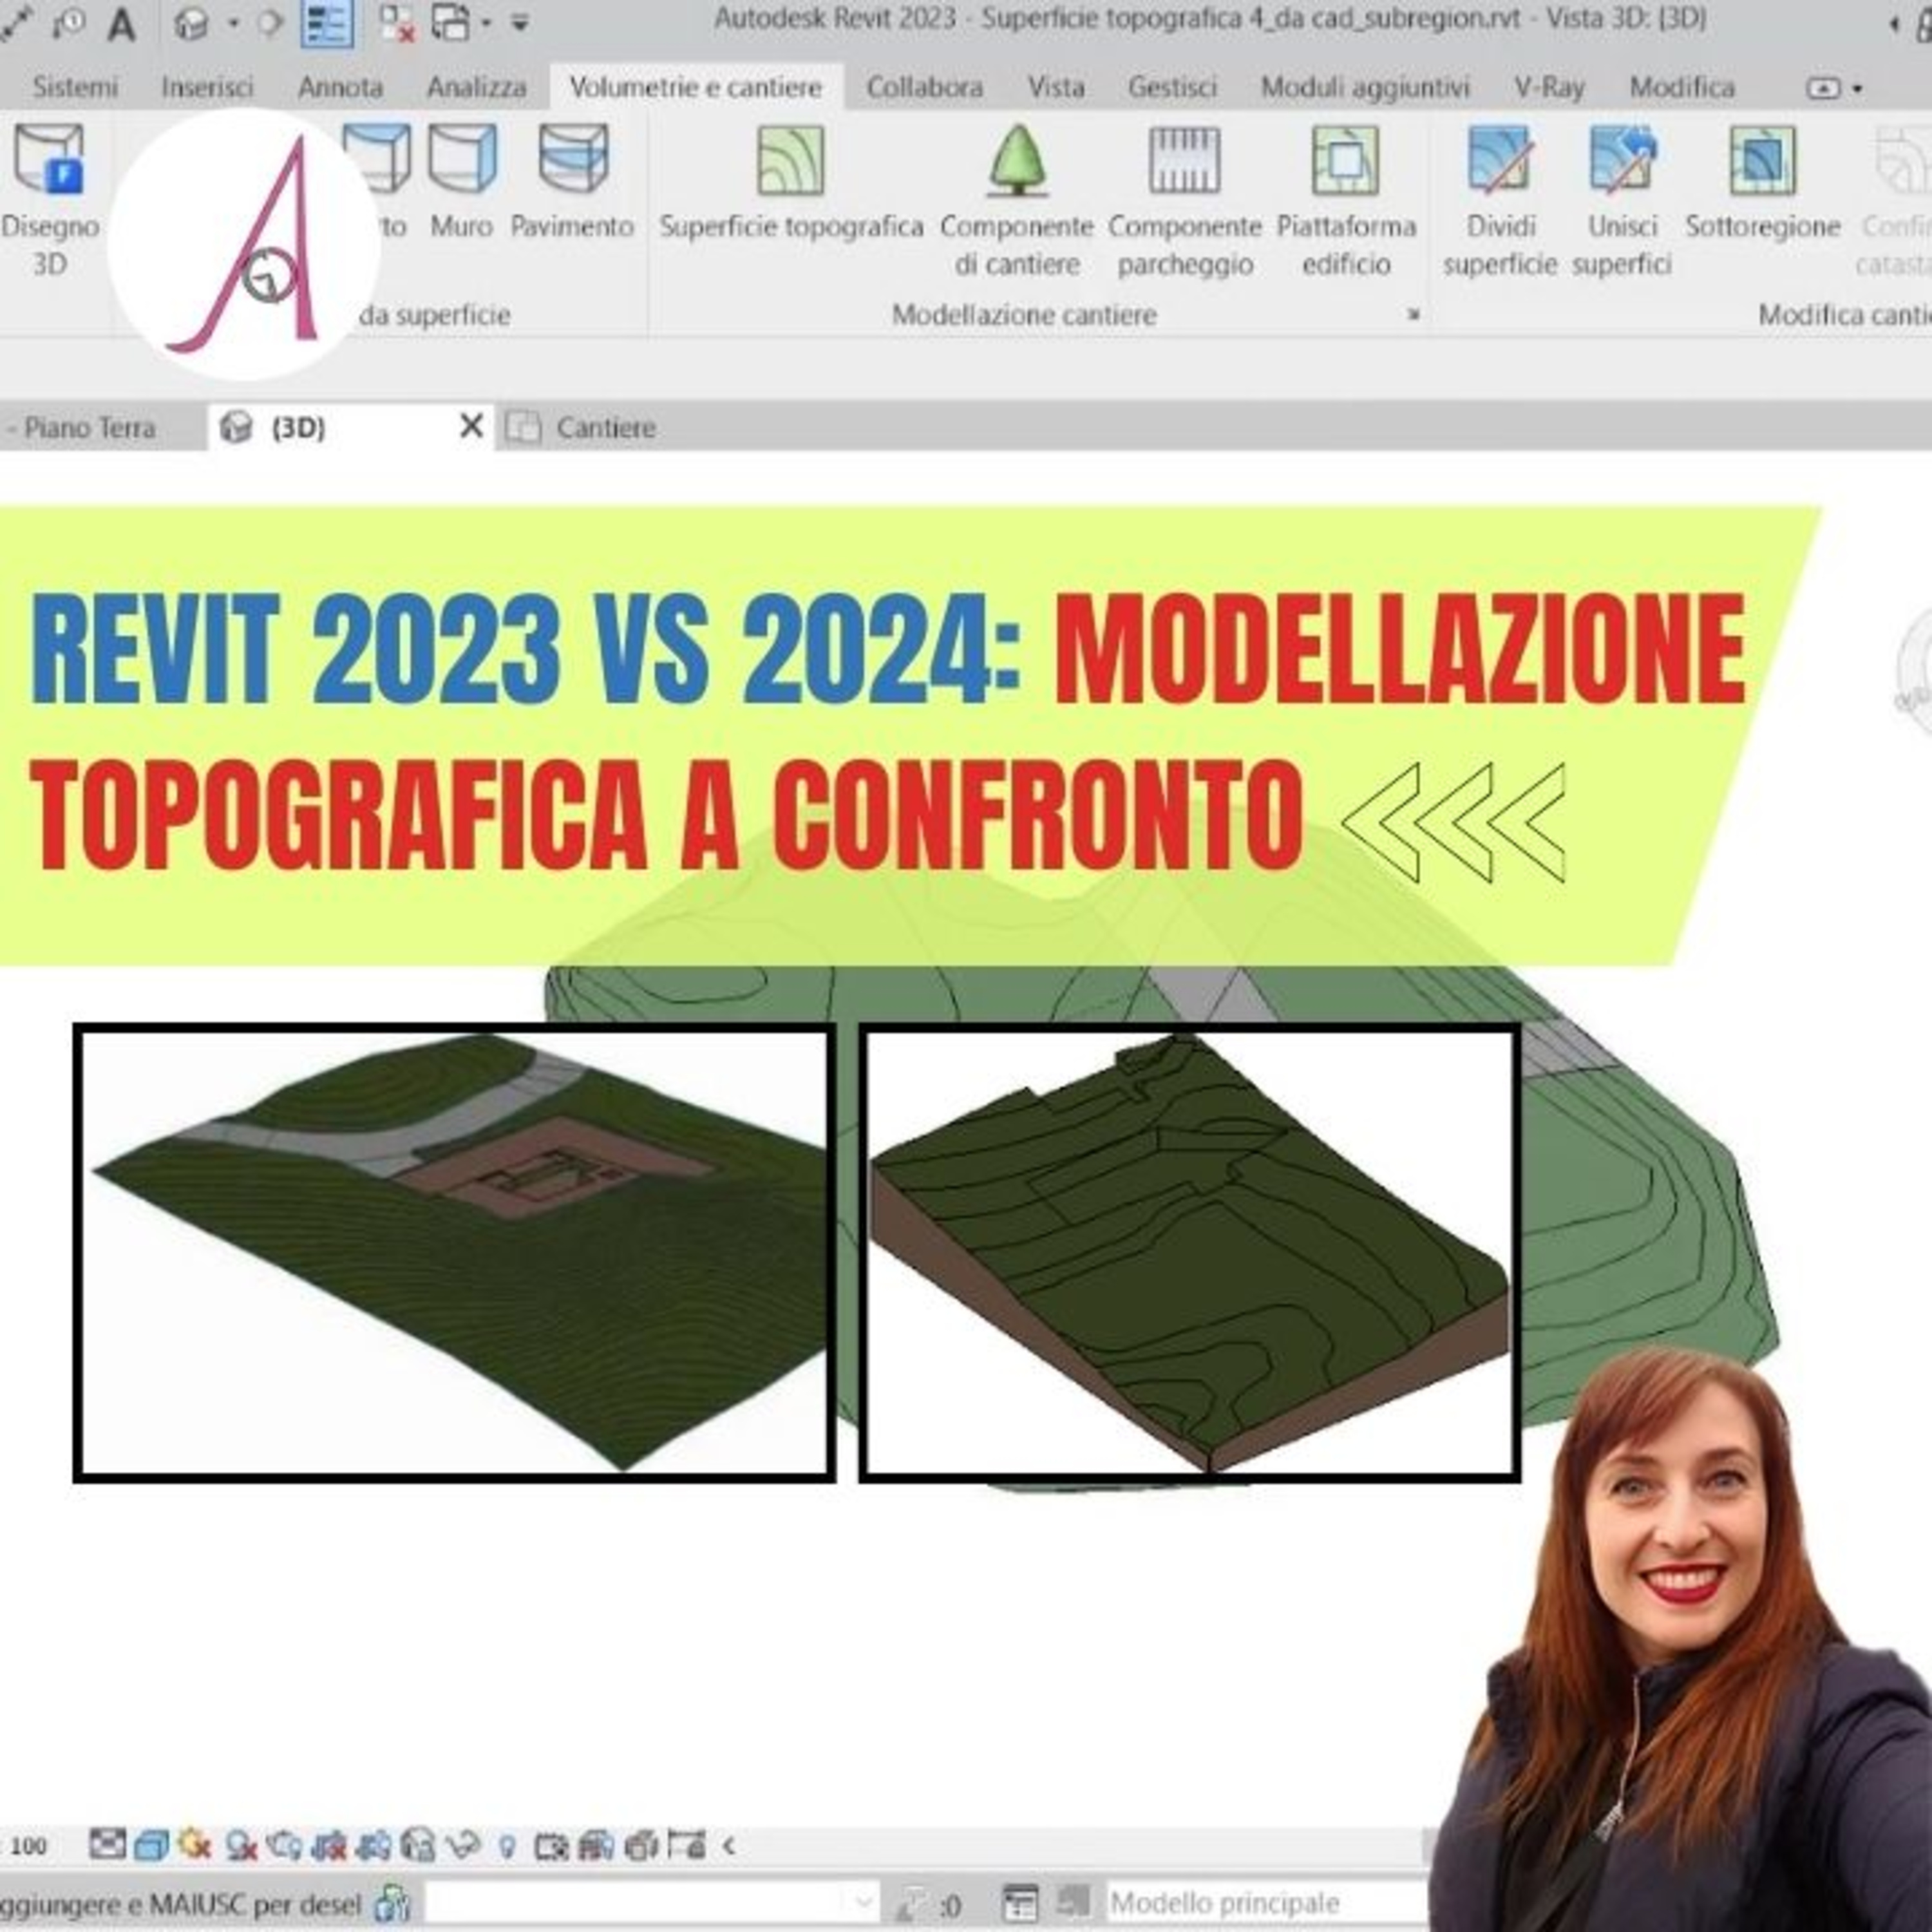Choose the Componente parcheggio tool
This screenshot has height=1932, width=1932.
coord(1184,200)
